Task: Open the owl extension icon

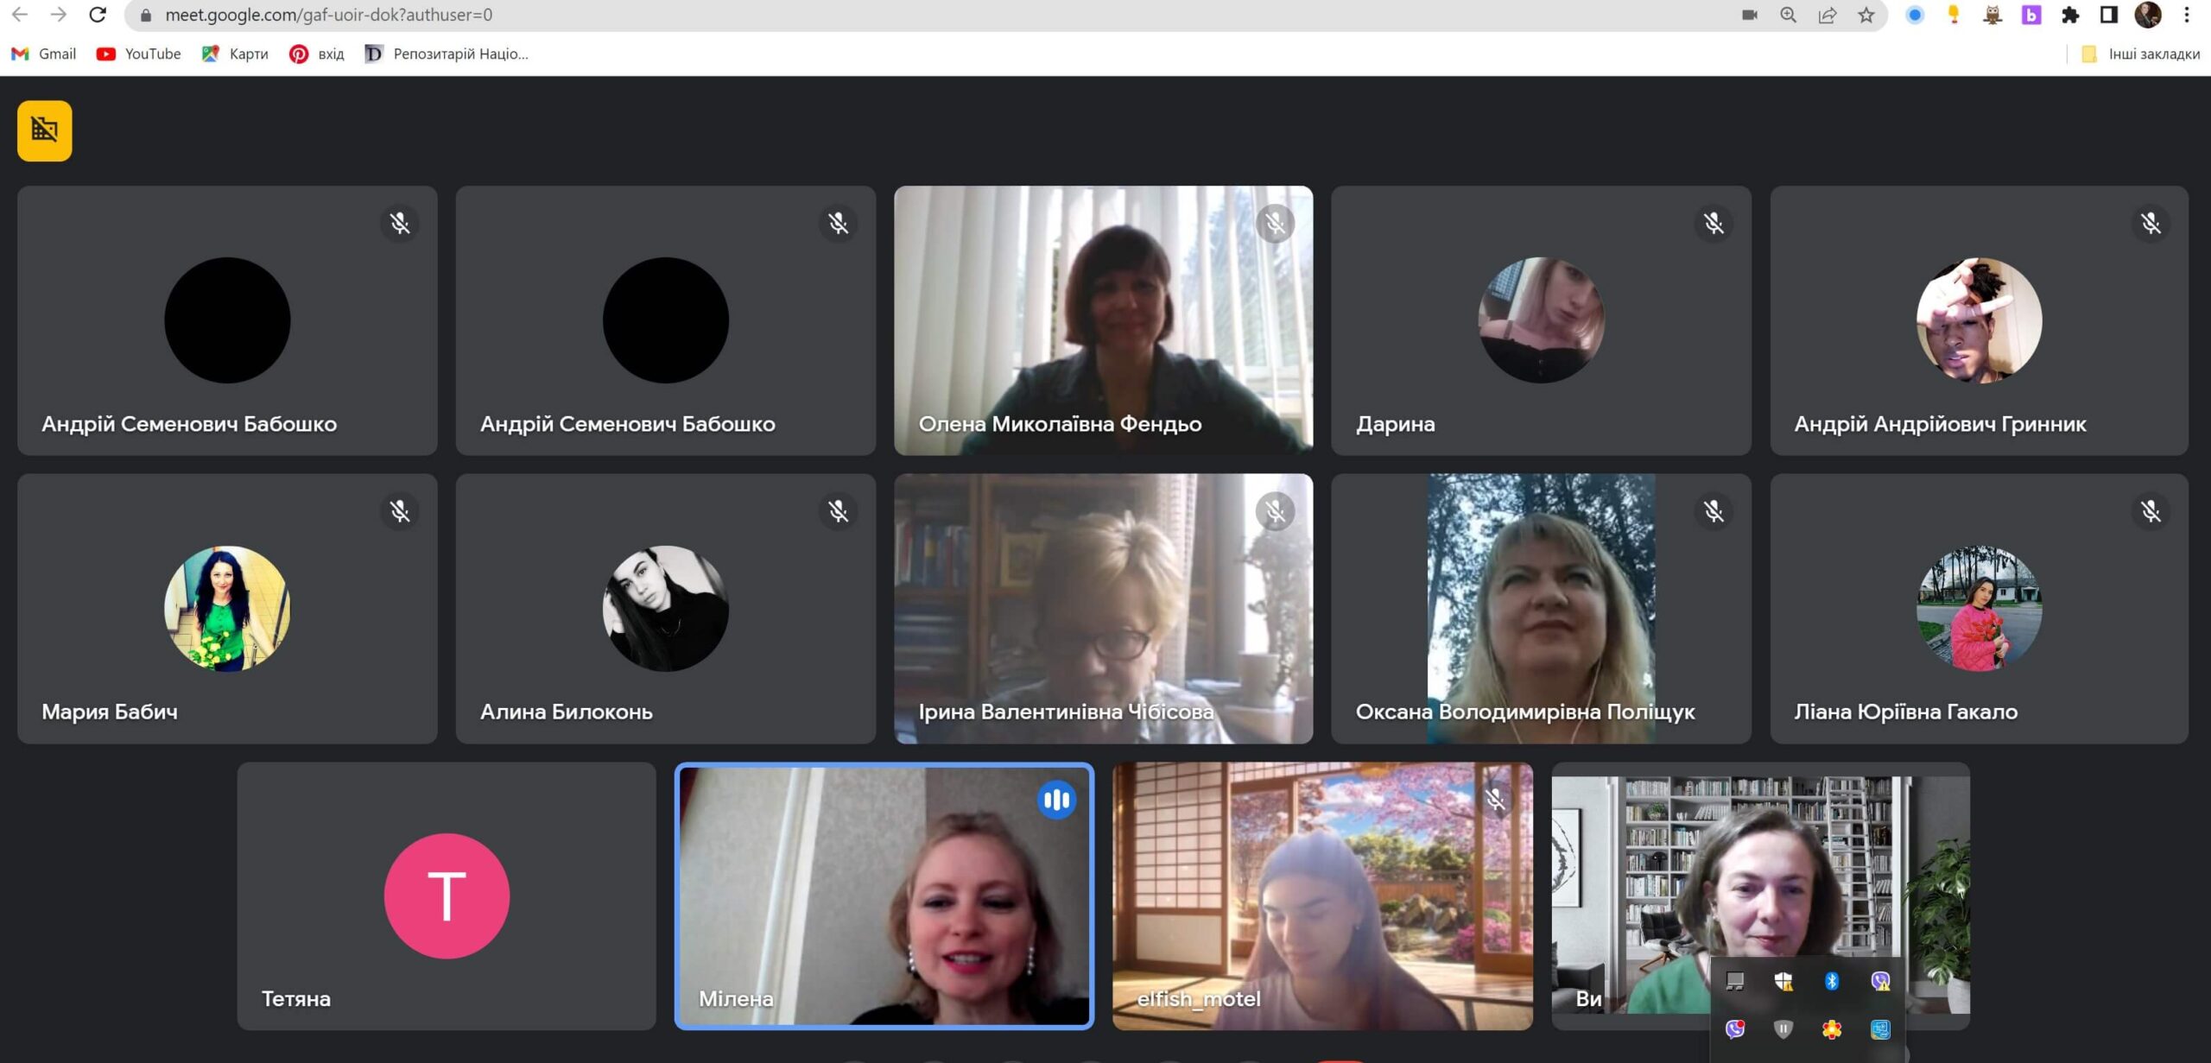Action: coord(1992,15)
